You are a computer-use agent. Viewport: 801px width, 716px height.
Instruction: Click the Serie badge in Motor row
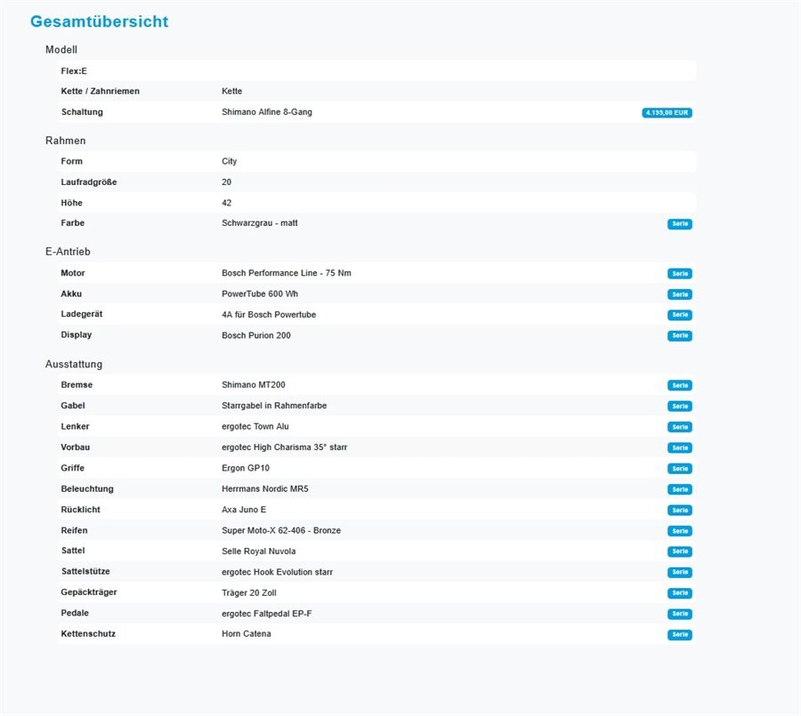pos(679,274)
